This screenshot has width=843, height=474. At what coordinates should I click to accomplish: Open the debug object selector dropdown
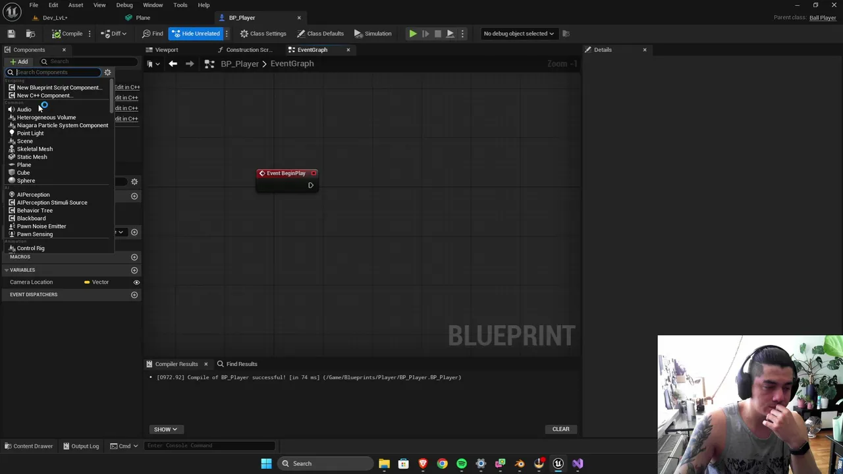click(x=519, y=34)
